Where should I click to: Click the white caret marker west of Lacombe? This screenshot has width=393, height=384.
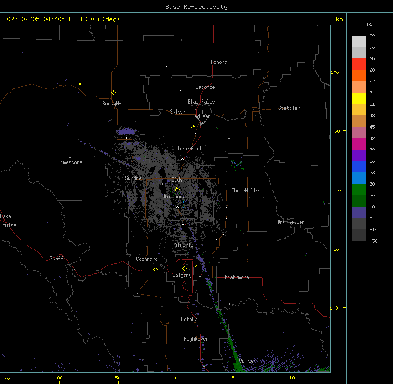[181, 90]
